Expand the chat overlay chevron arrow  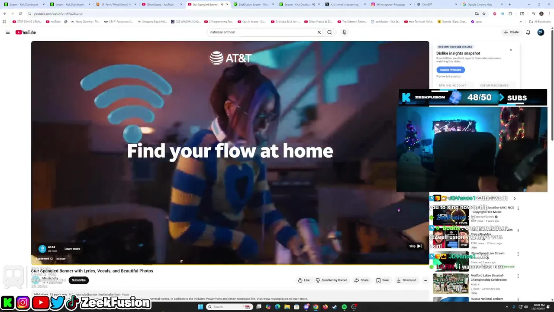coord(515,198)
